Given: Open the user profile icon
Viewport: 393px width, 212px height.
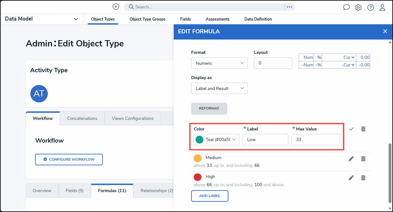Looking at the screenshot, I should click(382, 7).
